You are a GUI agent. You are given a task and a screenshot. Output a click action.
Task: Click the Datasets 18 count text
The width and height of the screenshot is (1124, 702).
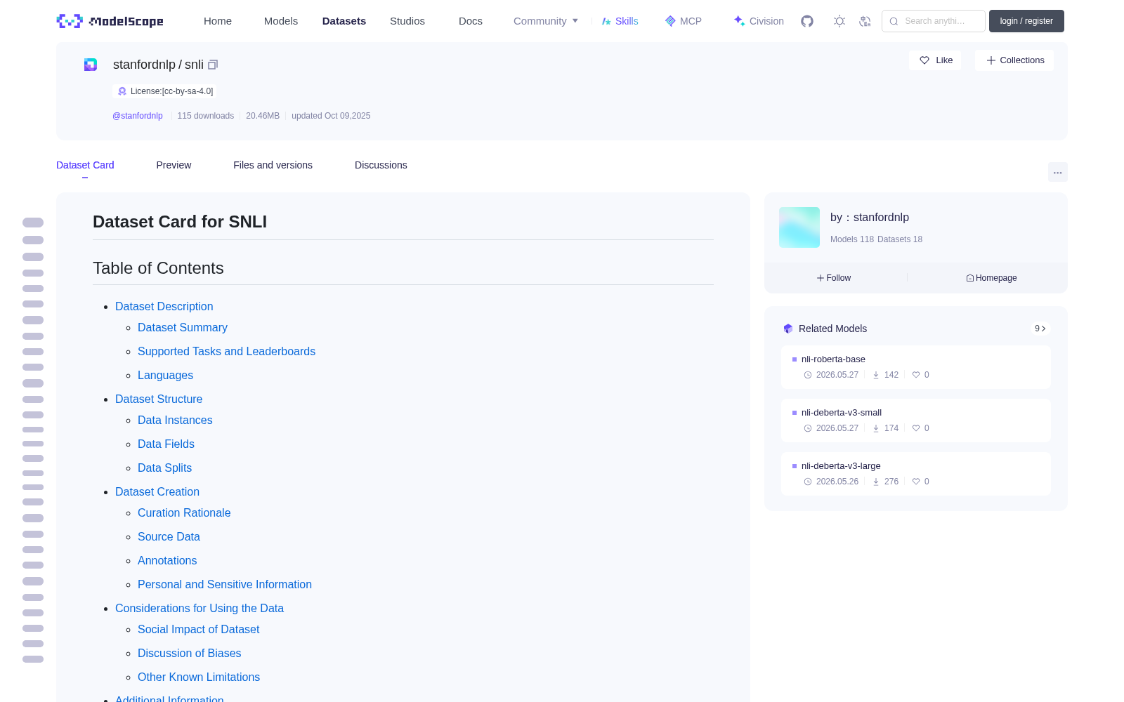(x=900, y=239)
